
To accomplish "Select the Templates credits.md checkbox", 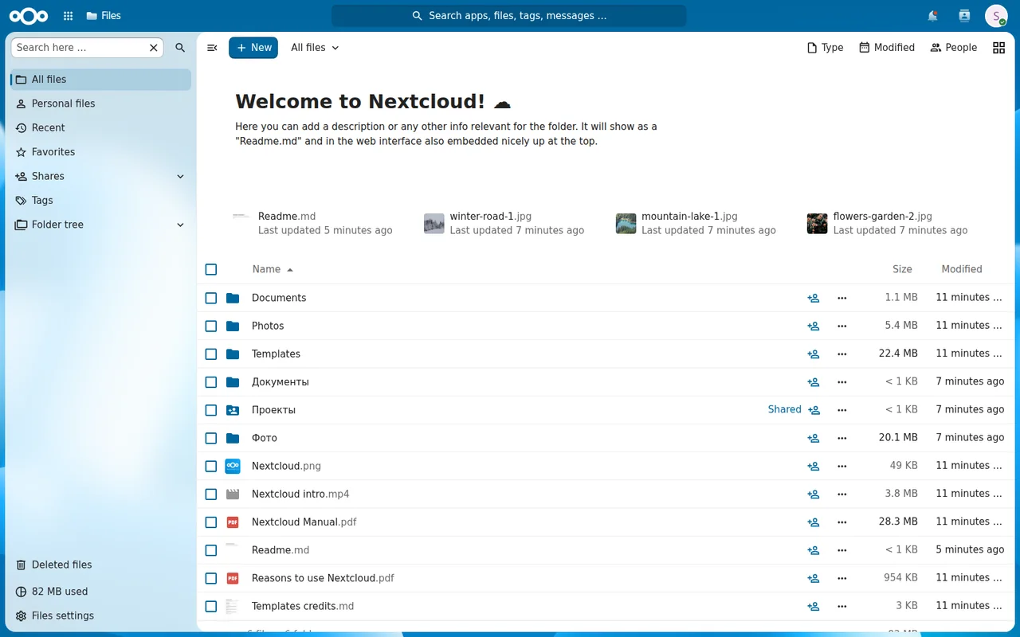I will point(211,606).
